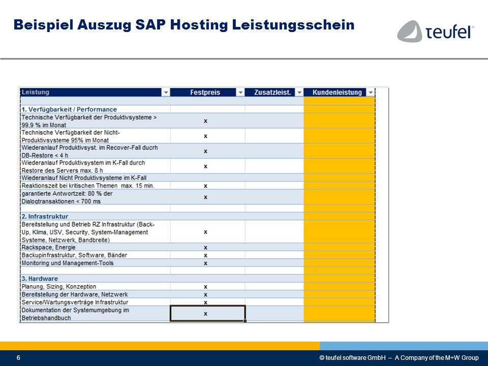Click the slide number 6
Screen dimensions: 488x366
click(18, 357)
